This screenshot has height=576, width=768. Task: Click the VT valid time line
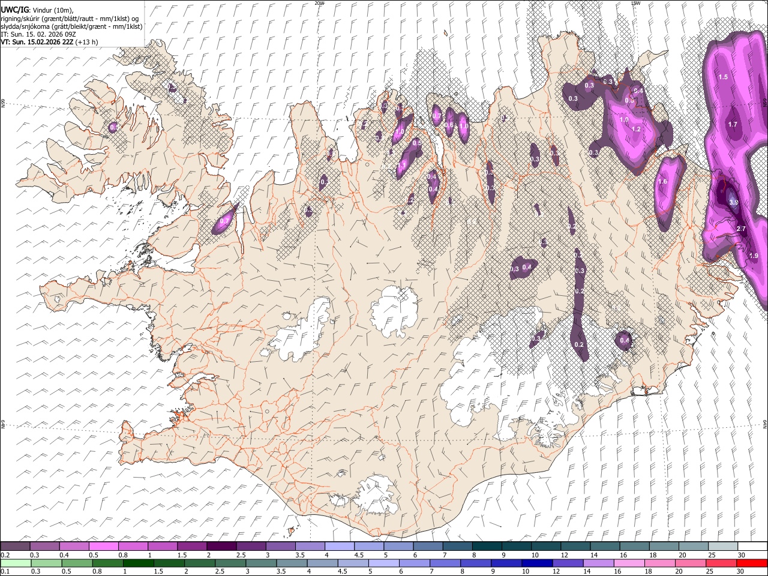tap(49, 42)
